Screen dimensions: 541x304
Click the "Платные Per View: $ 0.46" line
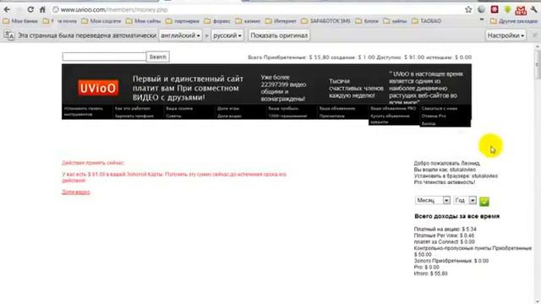pyautogui.click(x=444, y=236)
